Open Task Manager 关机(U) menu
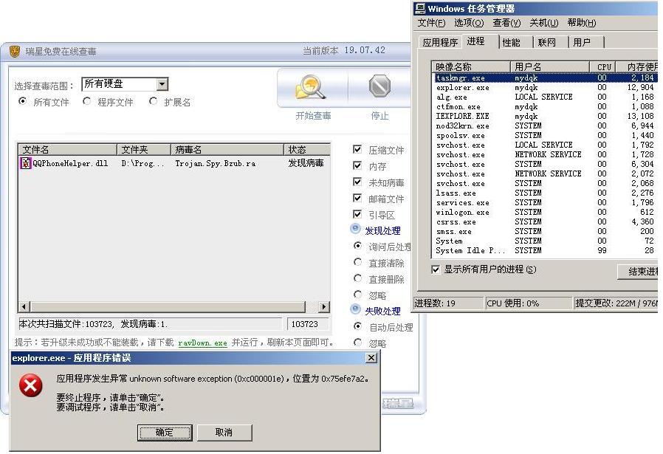The image size is (663, 454). tap(544, 23)
